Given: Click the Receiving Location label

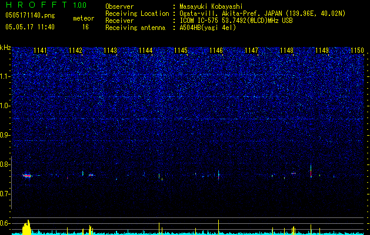Looking at the screenshot, I should click(x=137, y=14).
